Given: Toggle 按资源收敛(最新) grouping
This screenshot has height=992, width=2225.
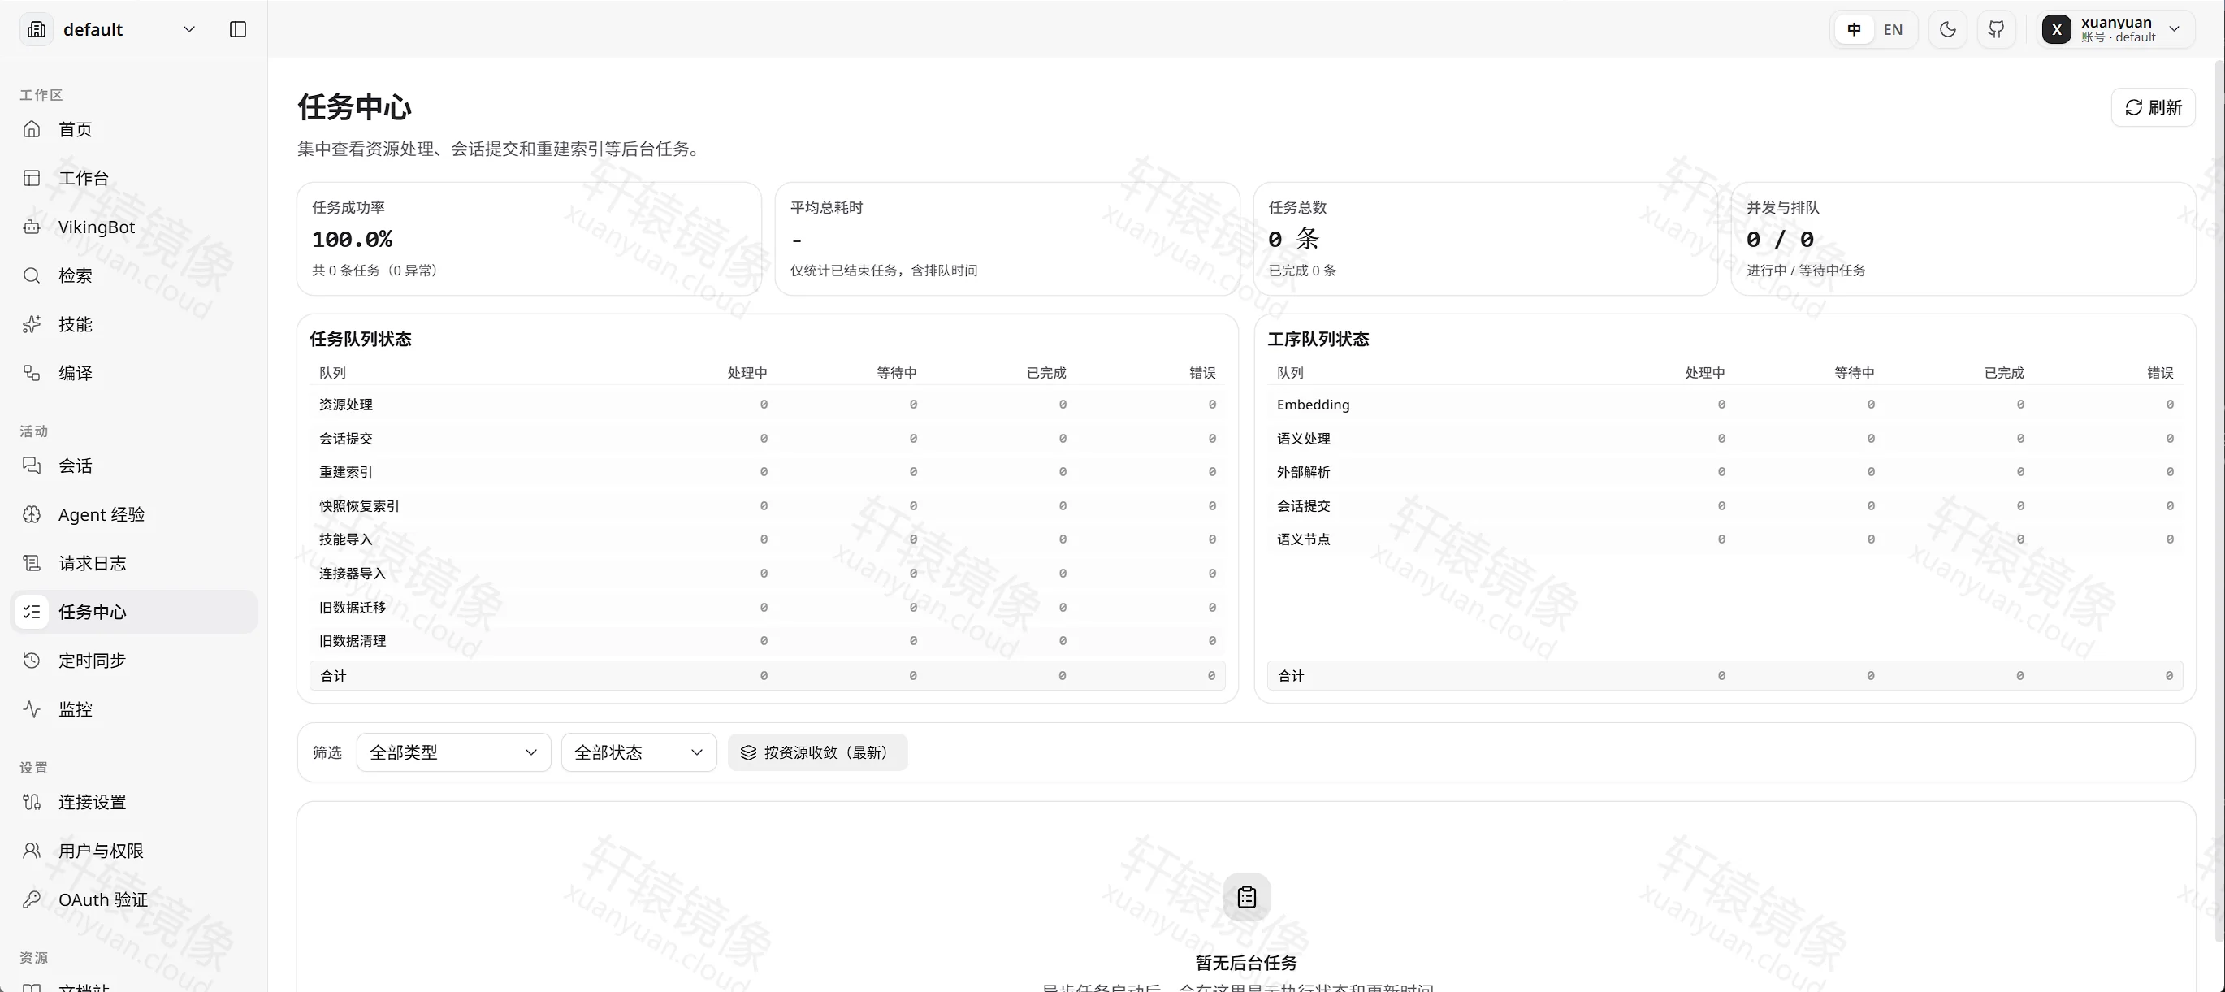Looking at the screenshot, I should (817, 752).
